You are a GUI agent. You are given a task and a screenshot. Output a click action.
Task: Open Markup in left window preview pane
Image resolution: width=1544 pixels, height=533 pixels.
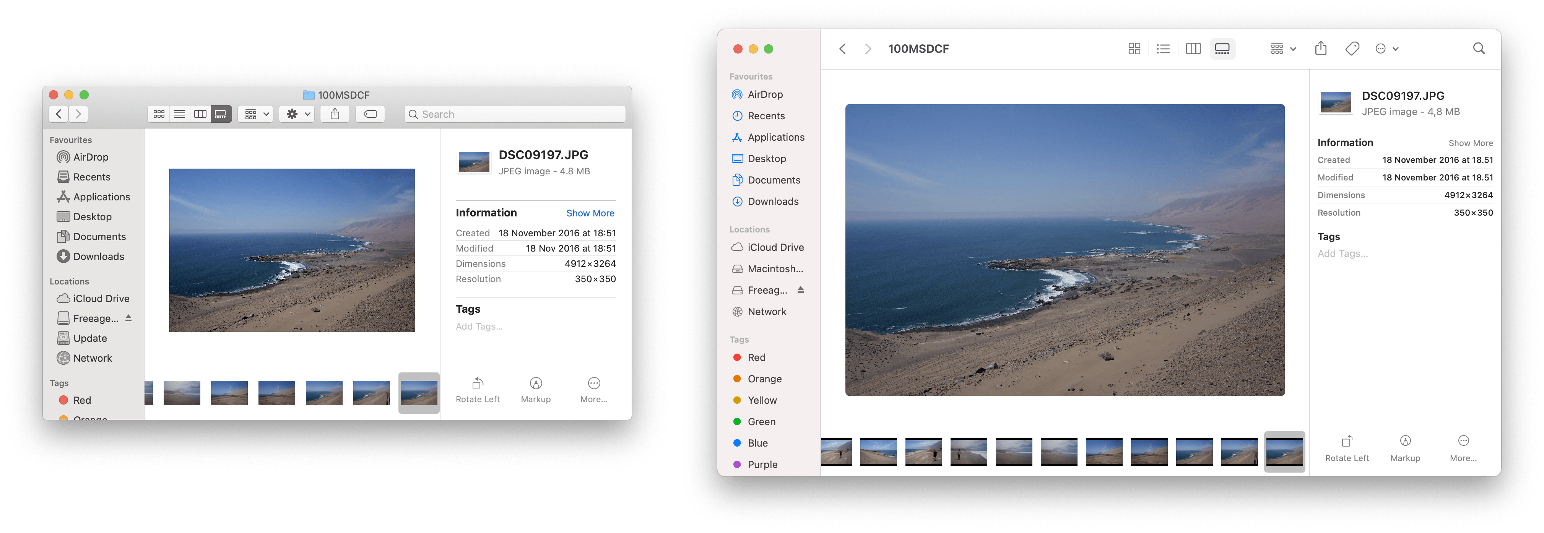coord(536,390)
